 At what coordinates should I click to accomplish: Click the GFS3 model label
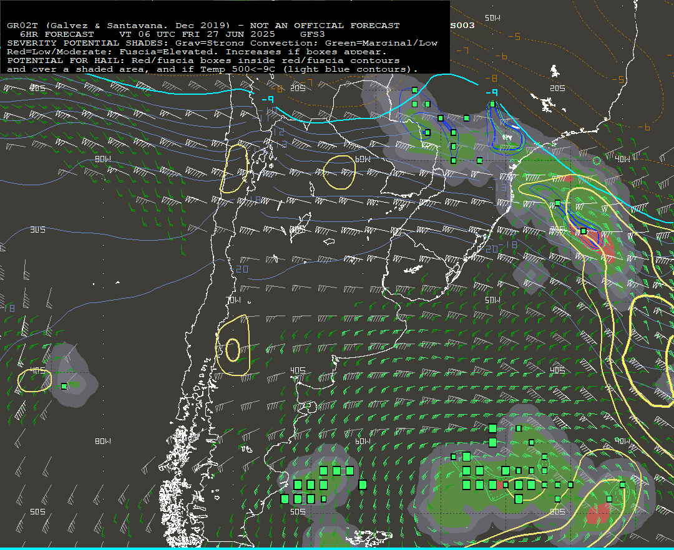[312, 34]
